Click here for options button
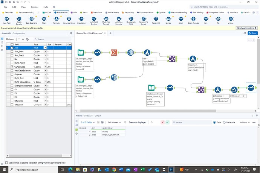Viewport: 260px width, 173px height. click(246, 28)
